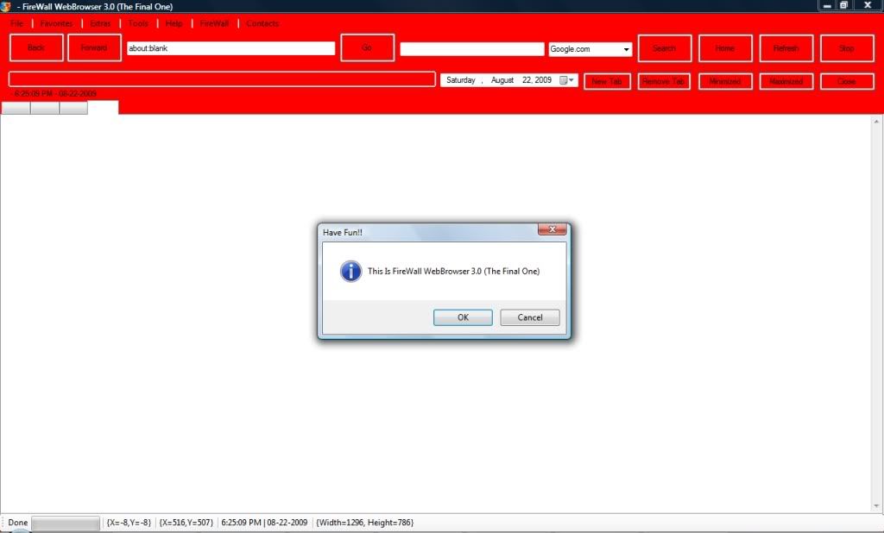This screenshot has height=533, width=884.
Task: Click the dialog message This Is FireWall WebBrowser
Action: [x=453, y=272]
